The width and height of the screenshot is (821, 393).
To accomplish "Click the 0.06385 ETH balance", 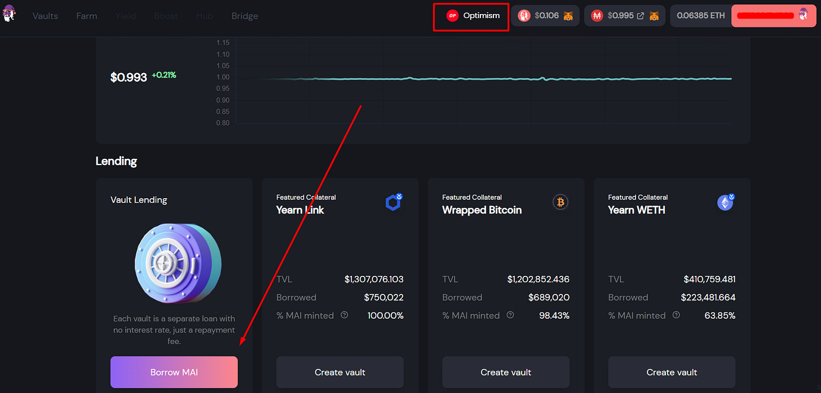I will coord(701,16).
